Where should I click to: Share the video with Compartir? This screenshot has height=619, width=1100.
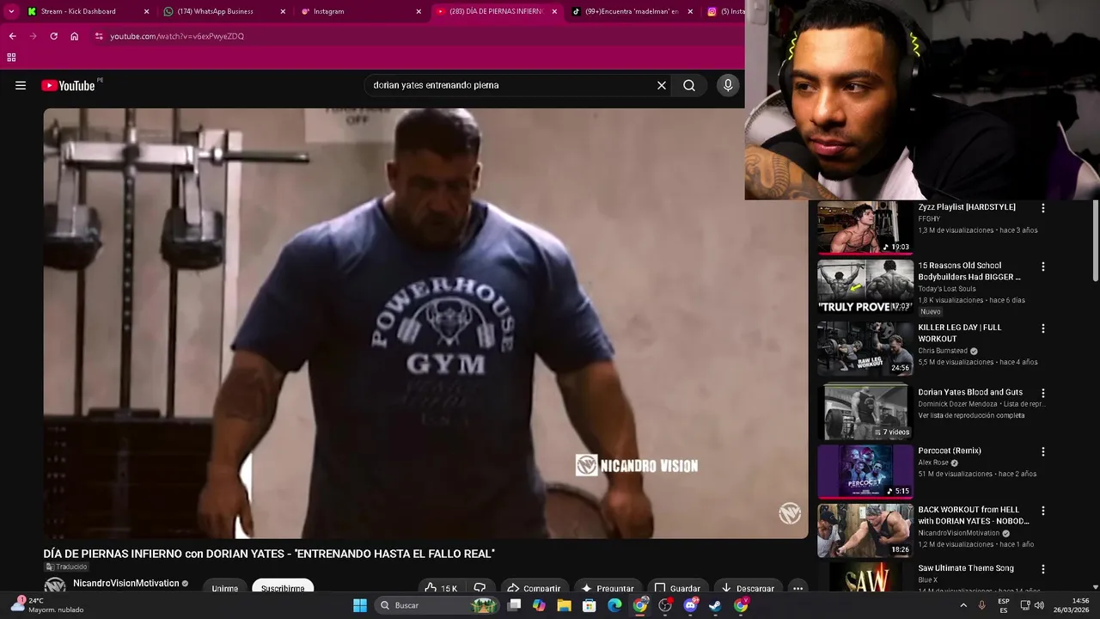click(x=534, y=588)
